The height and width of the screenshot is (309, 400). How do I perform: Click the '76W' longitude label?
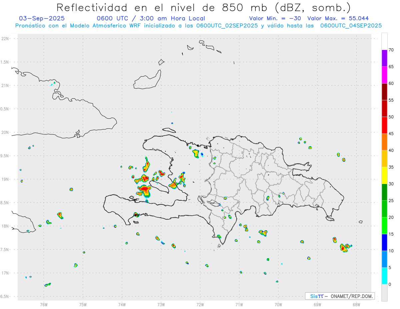pos(44,304)
